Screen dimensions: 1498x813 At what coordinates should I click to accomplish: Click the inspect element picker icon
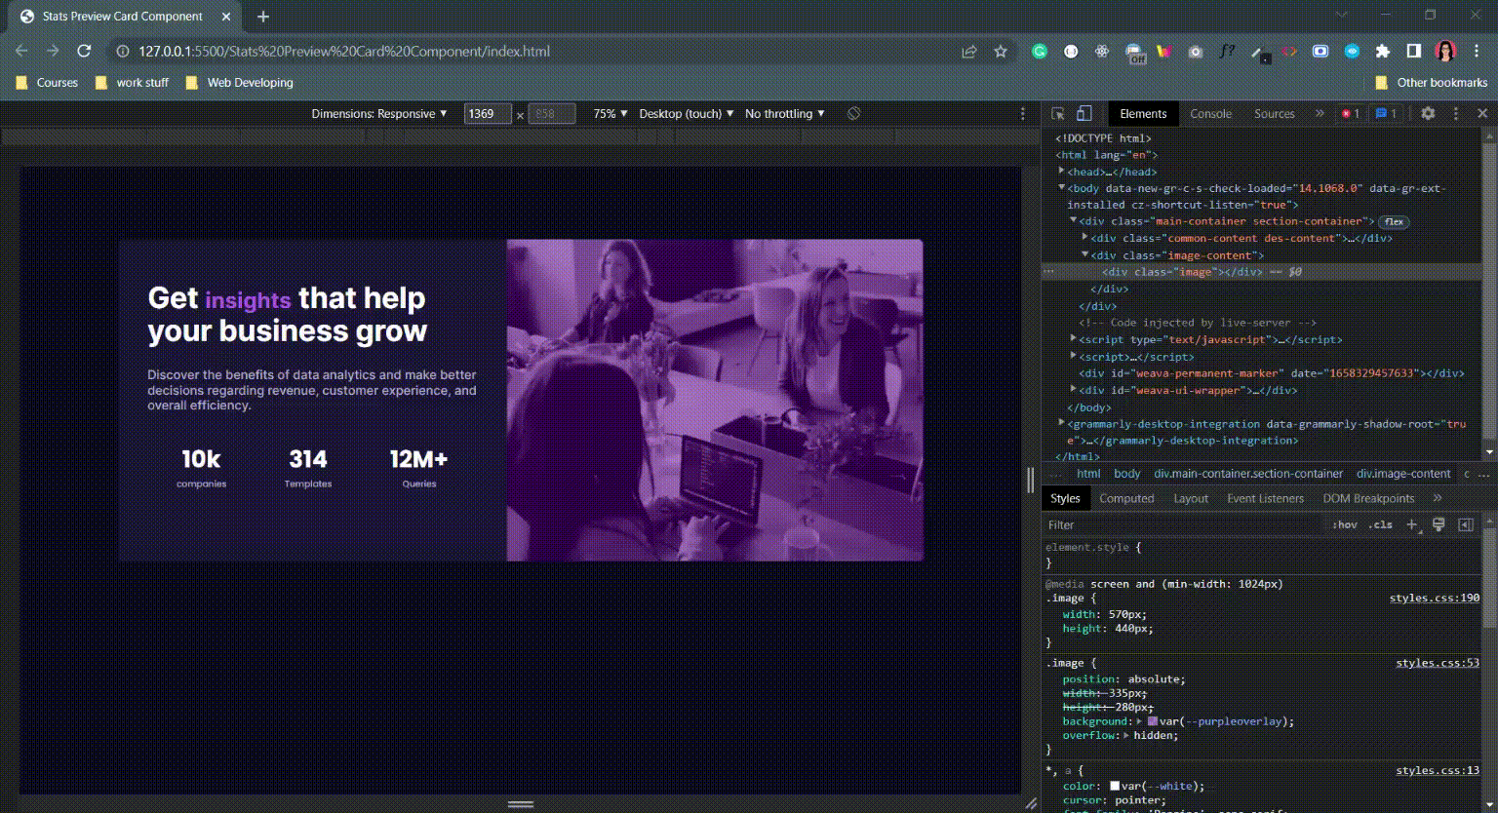coord(1058,114)
